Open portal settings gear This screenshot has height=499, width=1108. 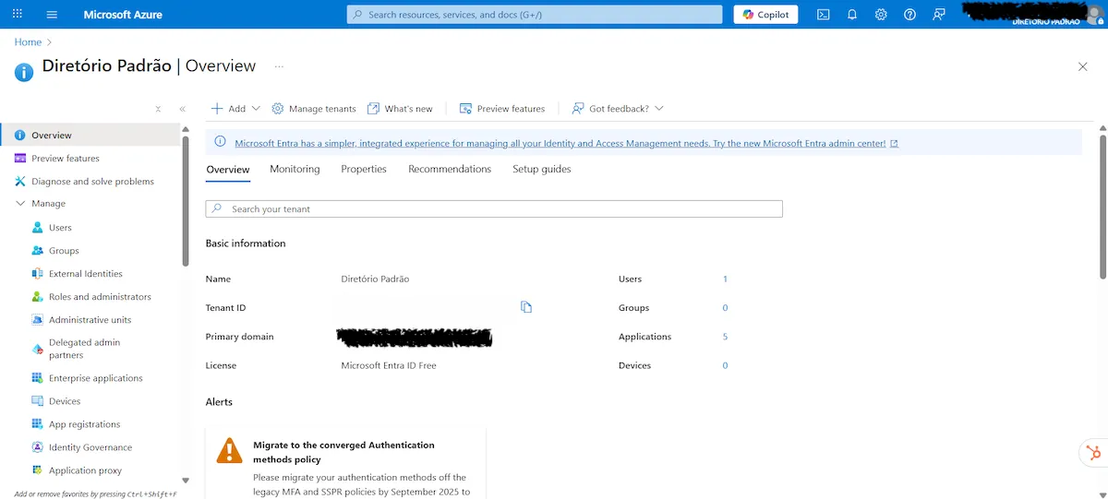point(881,14)
